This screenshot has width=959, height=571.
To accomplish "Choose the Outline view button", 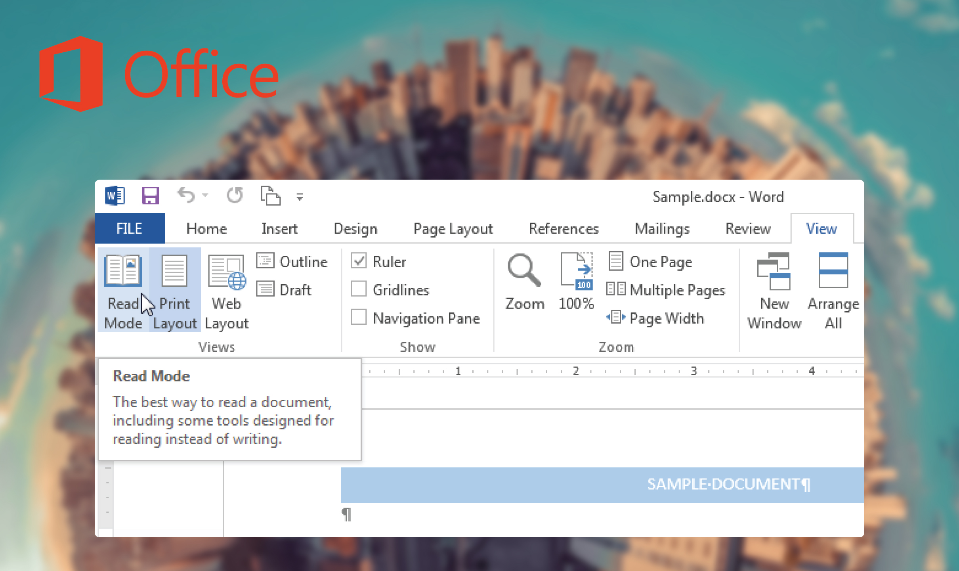I will [x=292, y=261].
